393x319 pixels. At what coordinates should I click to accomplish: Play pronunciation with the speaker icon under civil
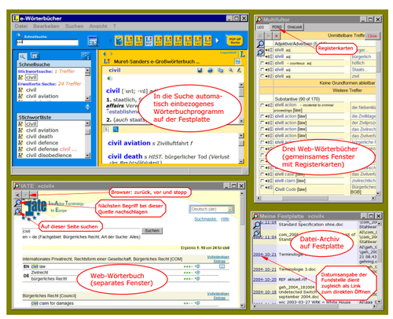point(109,79)
